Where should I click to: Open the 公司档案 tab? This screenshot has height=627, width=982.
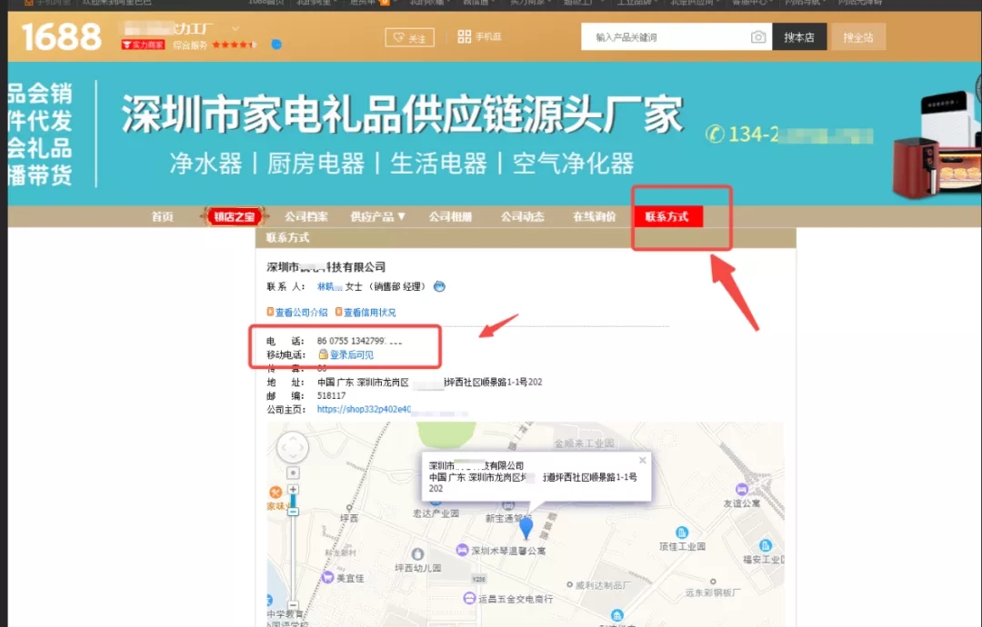coord(306,217)
